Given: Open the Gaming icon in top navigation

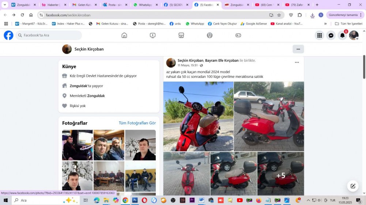Looking at the screenshot, I should coord(238,35).
